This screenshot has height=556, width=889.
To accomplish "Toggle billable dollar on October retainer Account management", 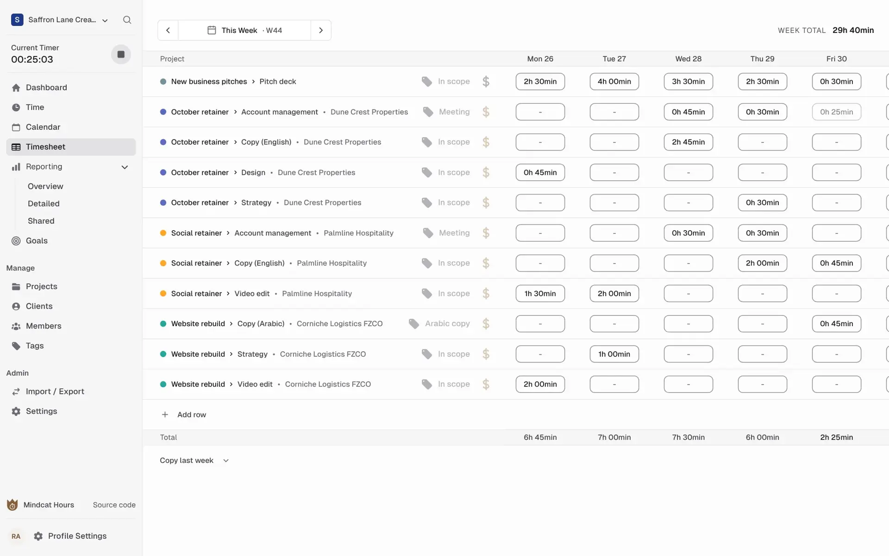I will (486, 112).
